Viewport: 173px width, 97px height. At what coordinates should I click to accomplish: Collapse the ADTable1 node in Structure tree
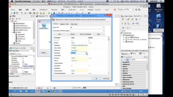(x=12, y=32)
